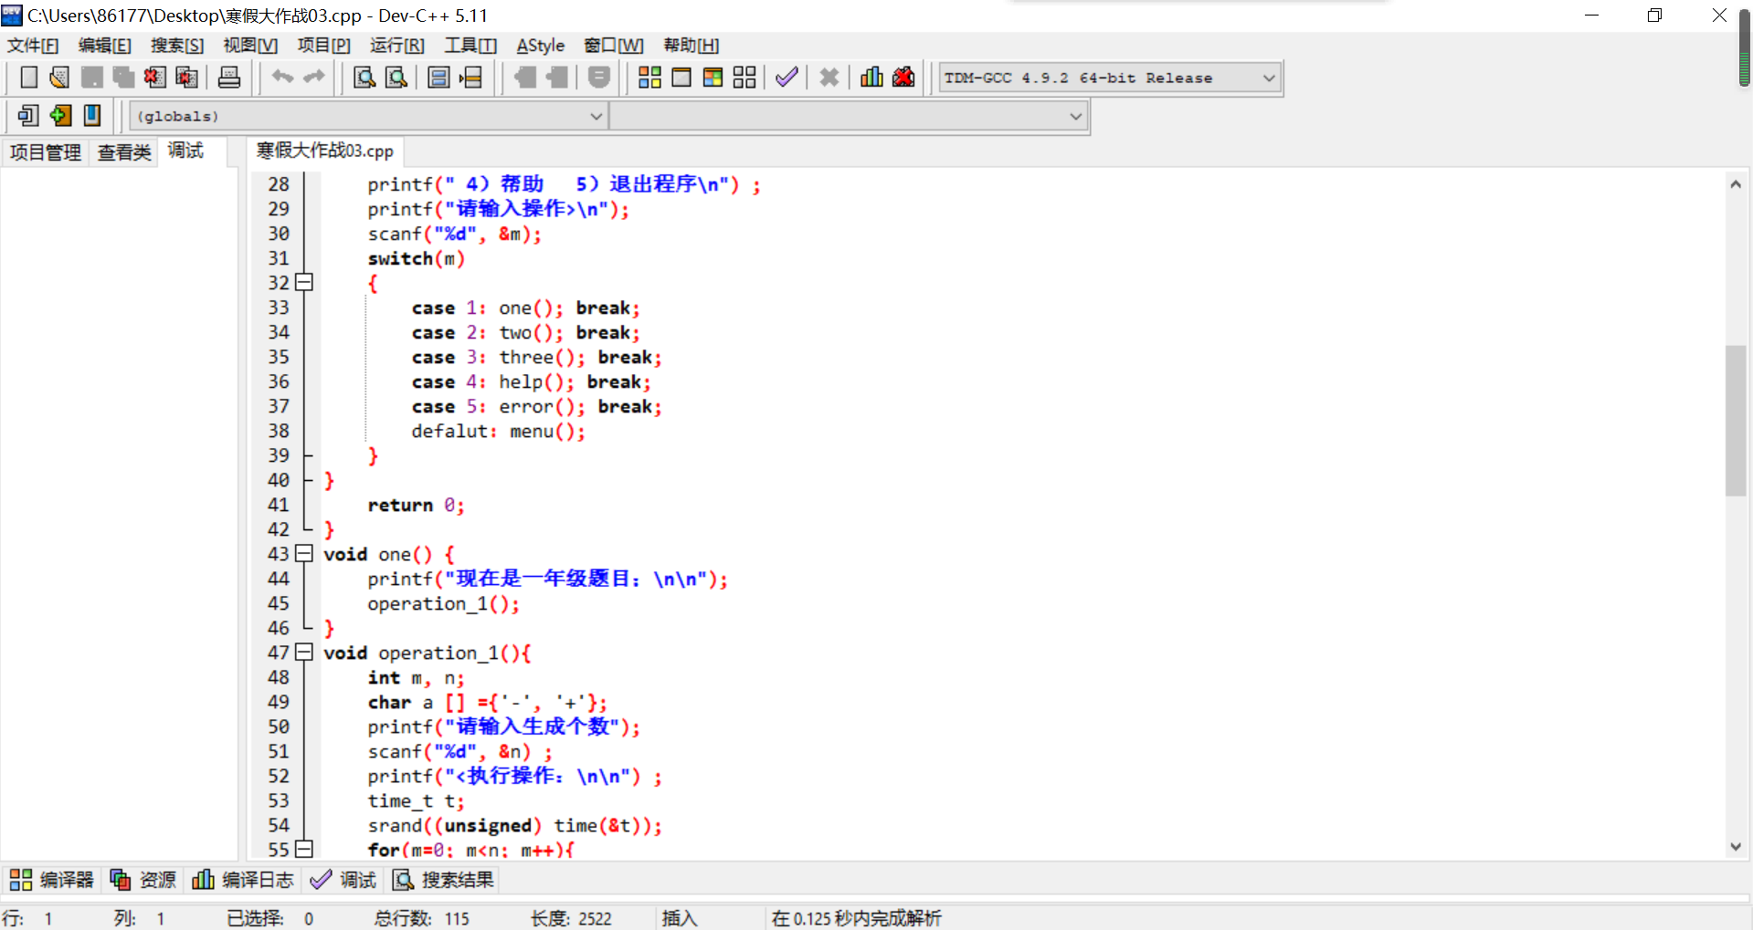Click the "defalut: menu();" code line
Screen dimensions: 1753x930
(499, 431)
